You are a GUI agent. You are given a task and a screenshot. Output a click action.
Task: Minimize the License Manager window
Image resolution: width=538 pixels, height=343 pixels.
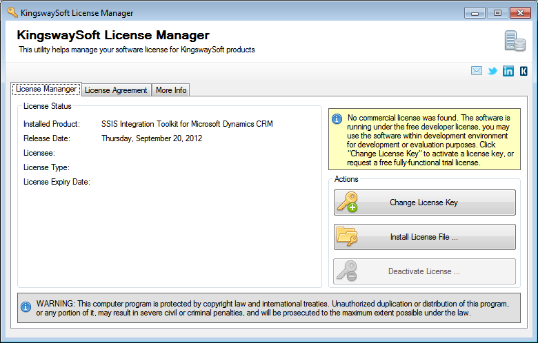(475, 13)
